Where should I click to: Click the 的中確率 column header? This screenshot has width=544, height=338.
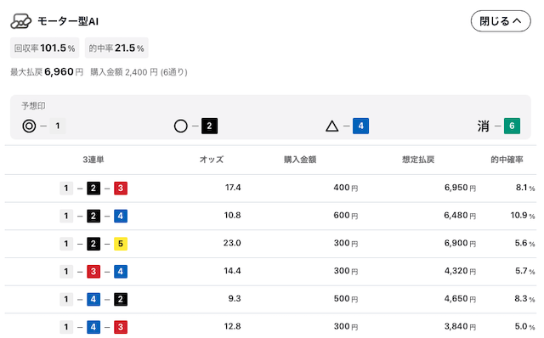[x=507, y=160]
